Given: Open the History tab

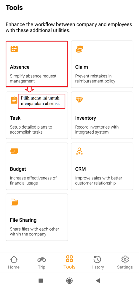Looking at the screenshot, I should coord(97,263).
